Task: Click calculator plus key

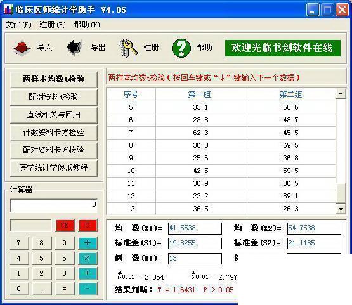Action: (x=88, y=273)
